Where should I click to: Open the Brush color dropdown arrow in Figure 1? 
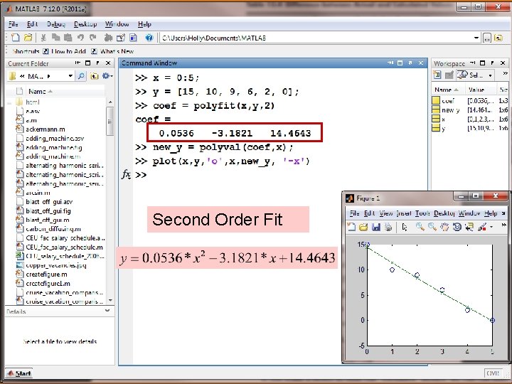pos(491,227)
